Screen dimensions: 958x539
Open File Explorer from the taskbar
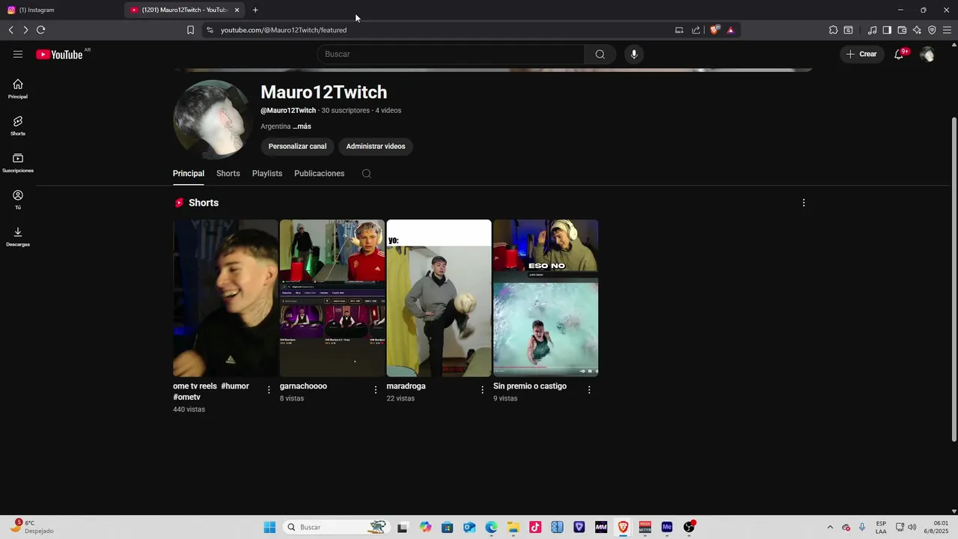pyautogui.click(x=513, y=527)
